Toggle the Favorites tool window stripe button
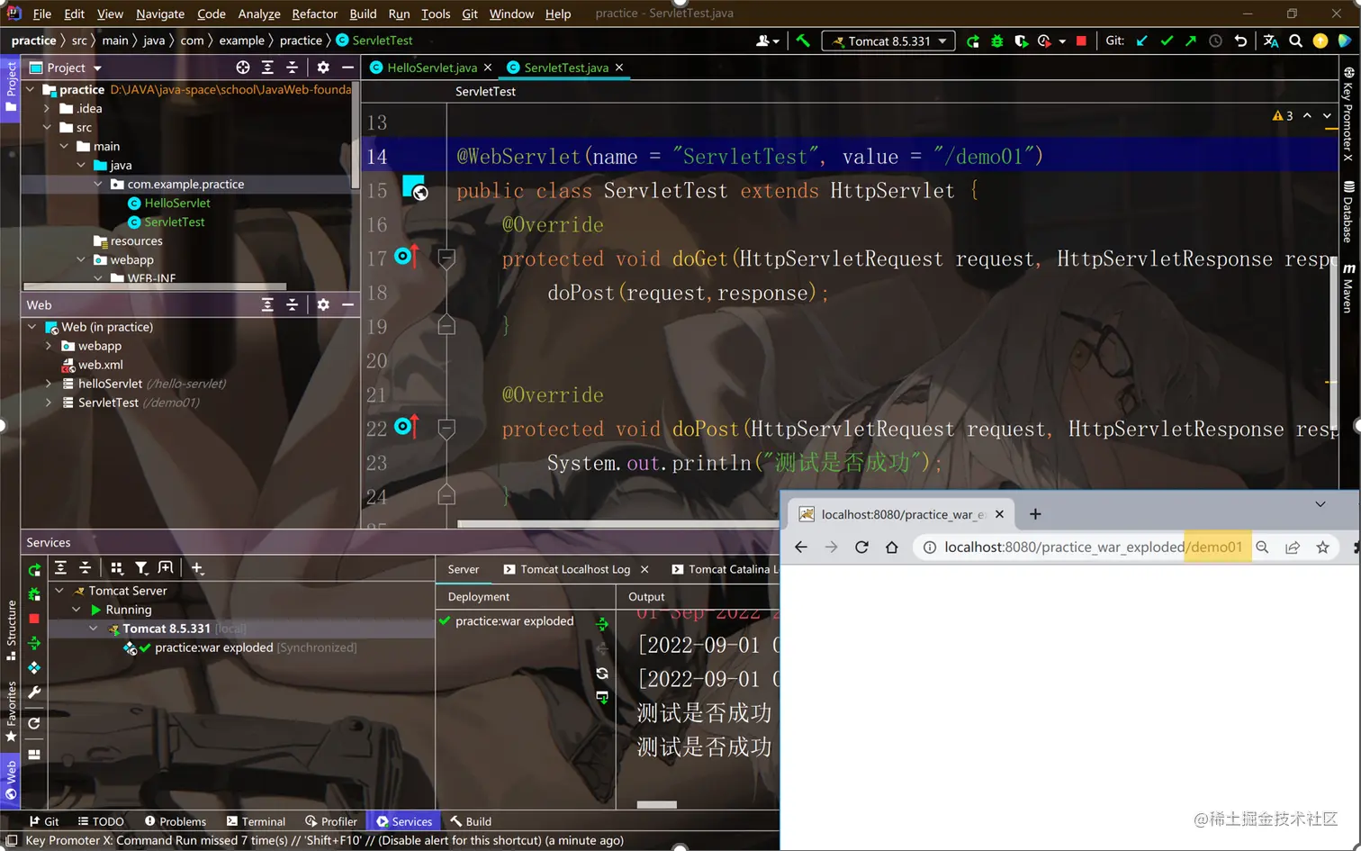Viewport: 1361px width, 851px height. (11, 711)
